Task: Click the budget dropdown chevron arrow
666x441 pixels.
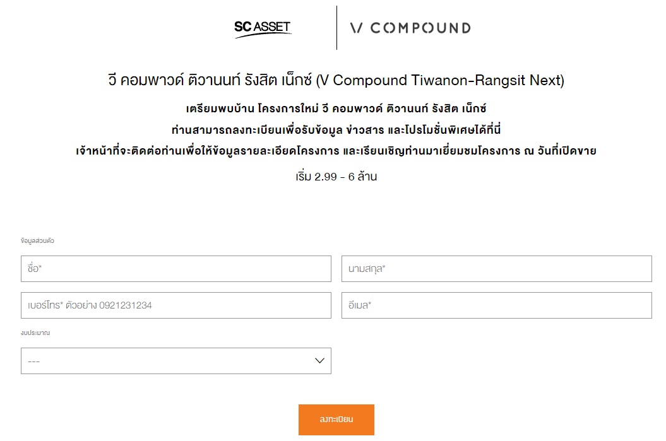Action: pyautogui.click(x=319, y=361)
